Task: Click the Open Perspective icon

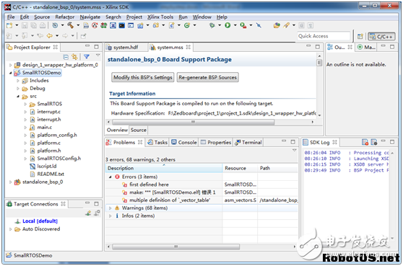Action: [360, 37]
